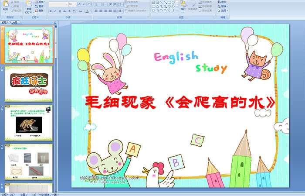Image resolution: width=305 pixels, height=196 pixels.
Task: Click Reset (重设) slide button
Action: [x=39, y=6]
